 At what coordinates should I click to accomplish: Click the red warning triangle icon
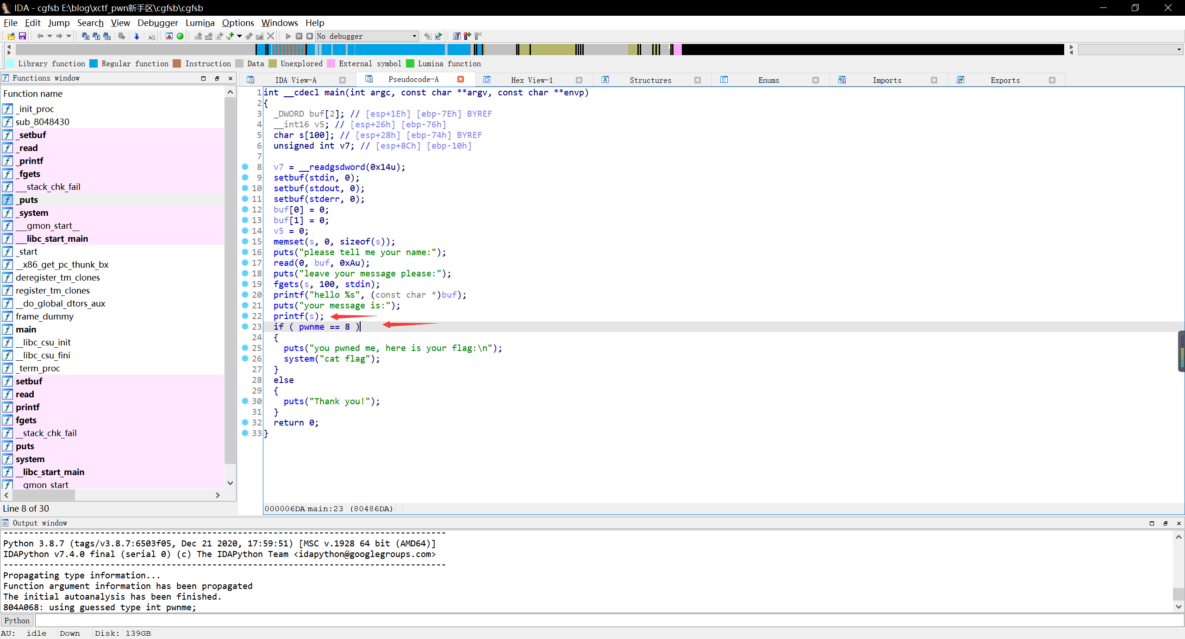tap(169, 36)
